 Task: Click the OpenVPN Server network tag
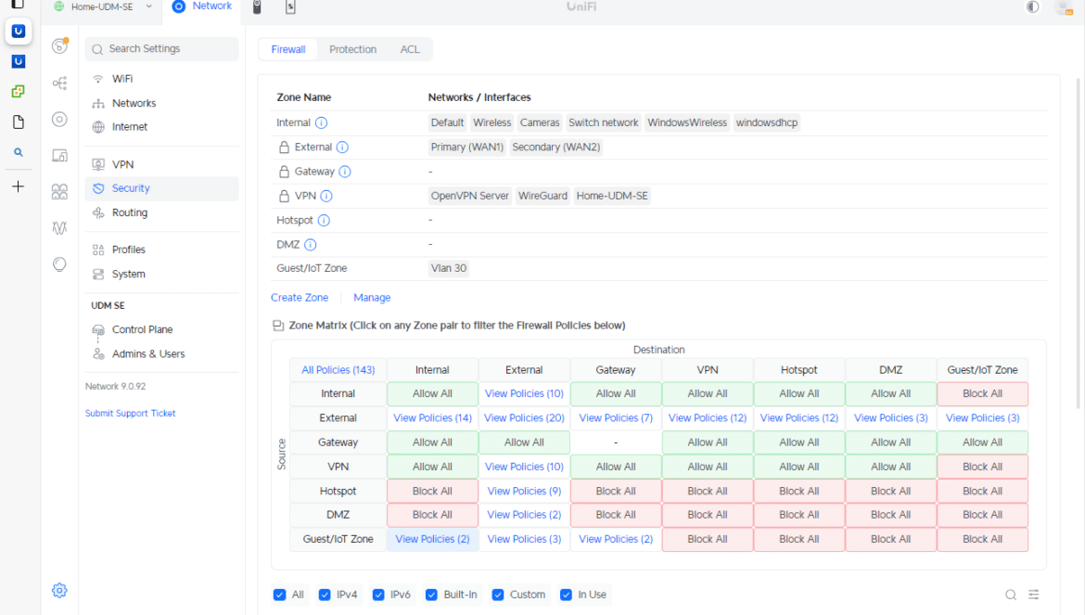(470, 196)
